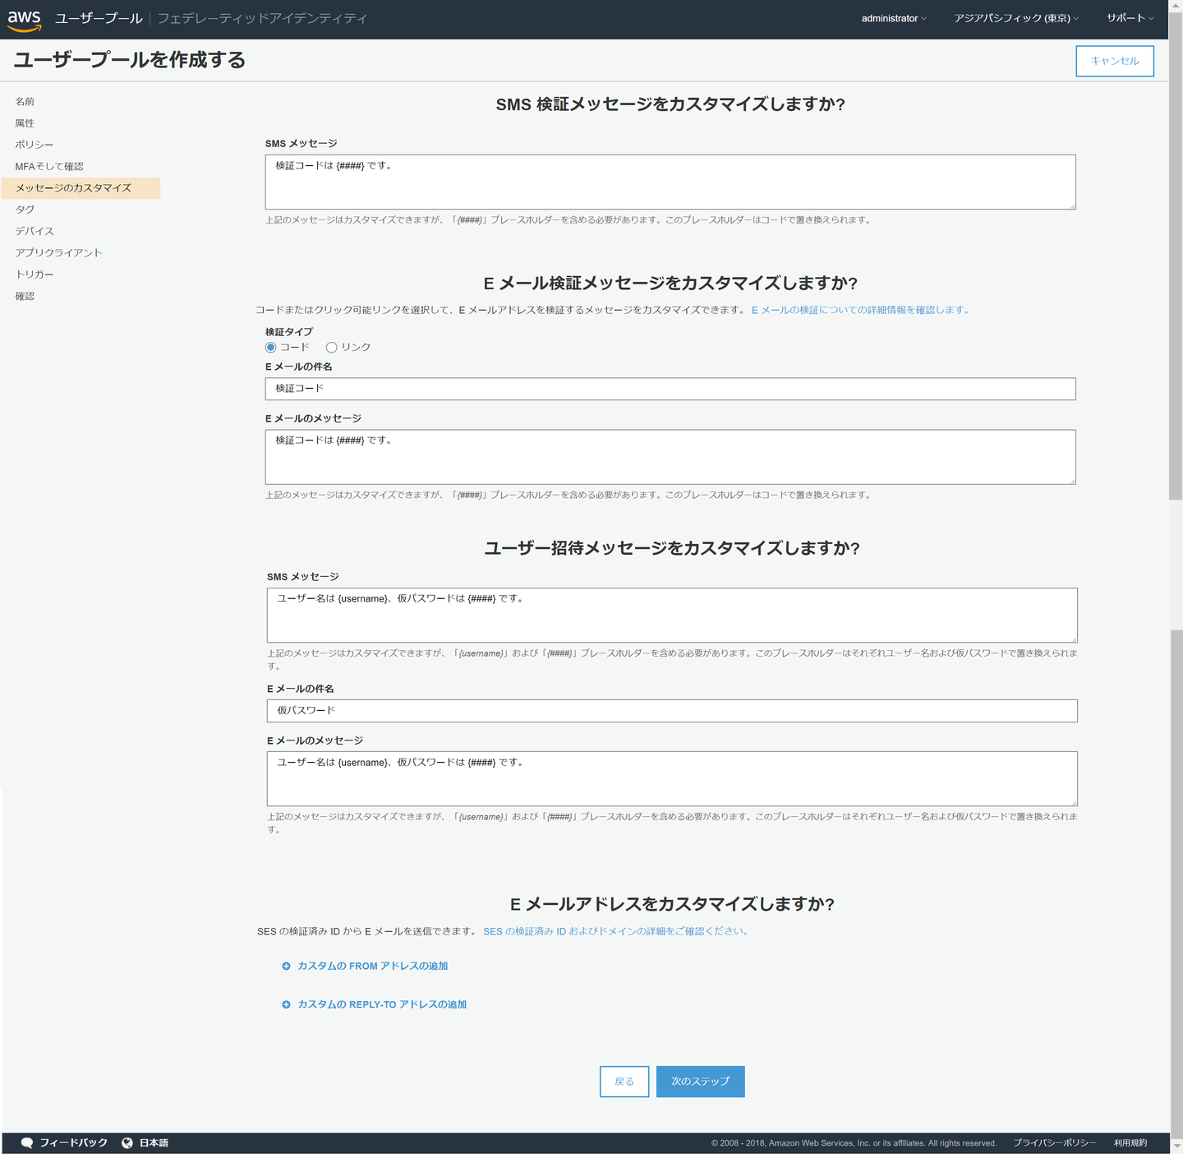Open the SES verified ID details link

pyautogui.click(x=615, y=931)
